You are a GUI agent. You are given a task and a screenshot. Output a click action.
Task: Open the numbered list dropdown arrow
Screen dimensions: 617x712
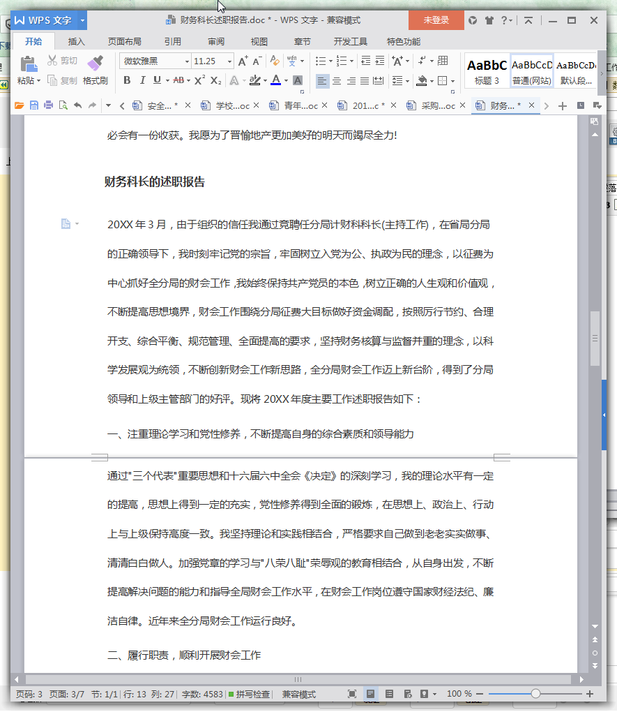tap(351, 61)
